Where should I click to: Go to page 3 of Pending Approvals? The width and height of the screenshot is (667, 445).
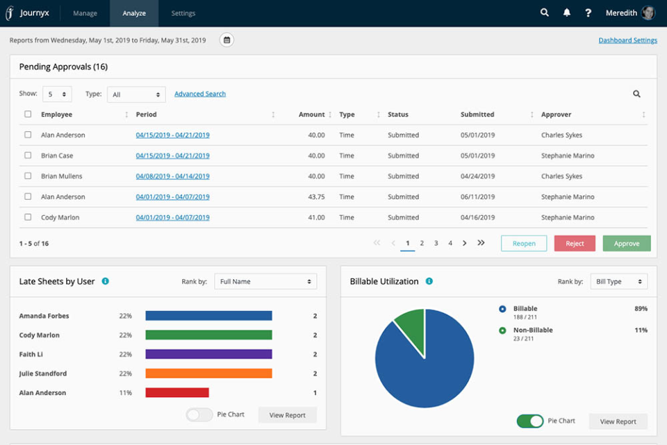[436, 243]
